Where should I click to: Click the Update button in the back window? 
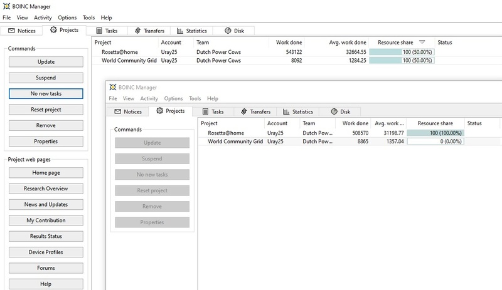(46, 62)
